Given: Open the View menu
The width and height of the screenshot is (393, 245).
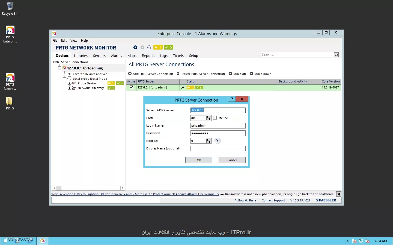Looking at the screenshot, I should coord(74,41).
